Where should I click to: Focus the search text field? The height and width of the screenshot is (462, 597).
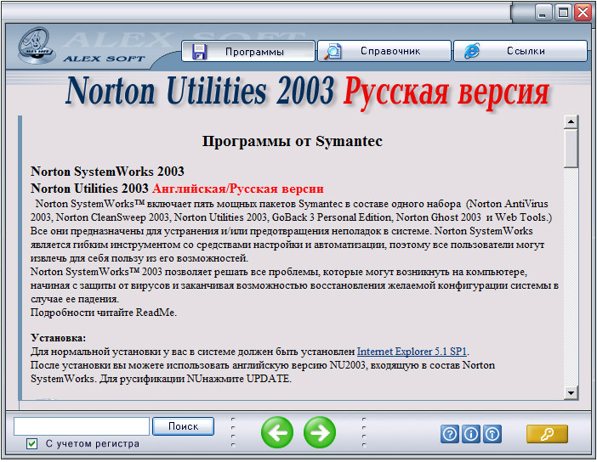pos(82,426)
